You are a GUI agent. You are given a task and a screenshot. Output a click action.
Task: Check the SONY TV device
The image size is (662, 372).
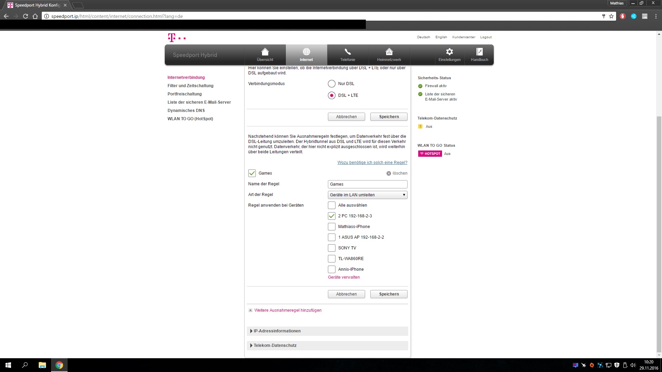click(x=332, y=248)
